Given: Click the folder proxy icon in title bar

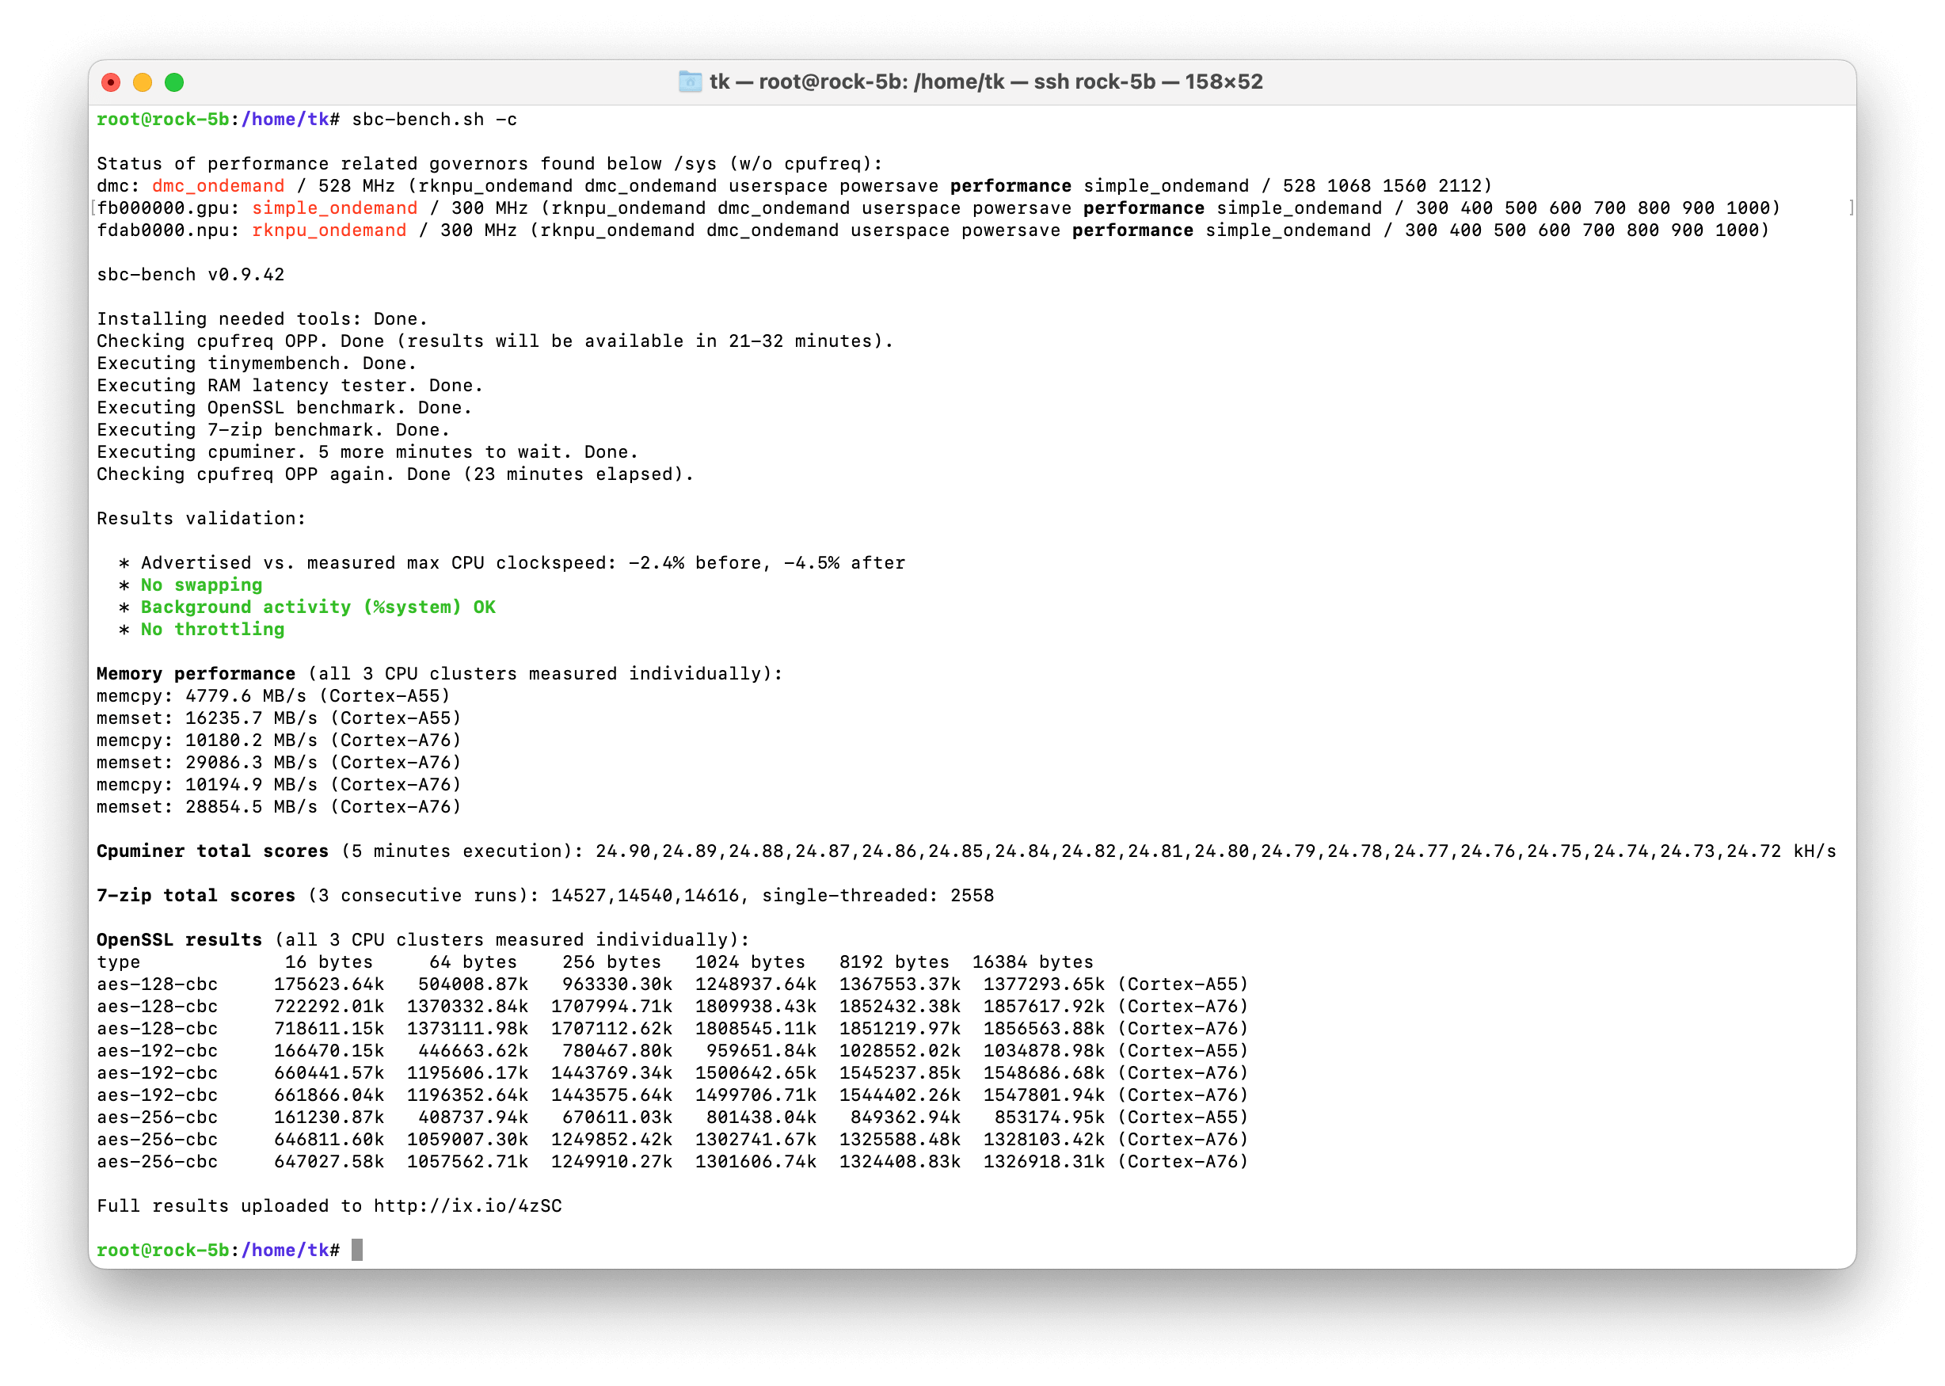Looking at the screenshot, I should (690, 82).
